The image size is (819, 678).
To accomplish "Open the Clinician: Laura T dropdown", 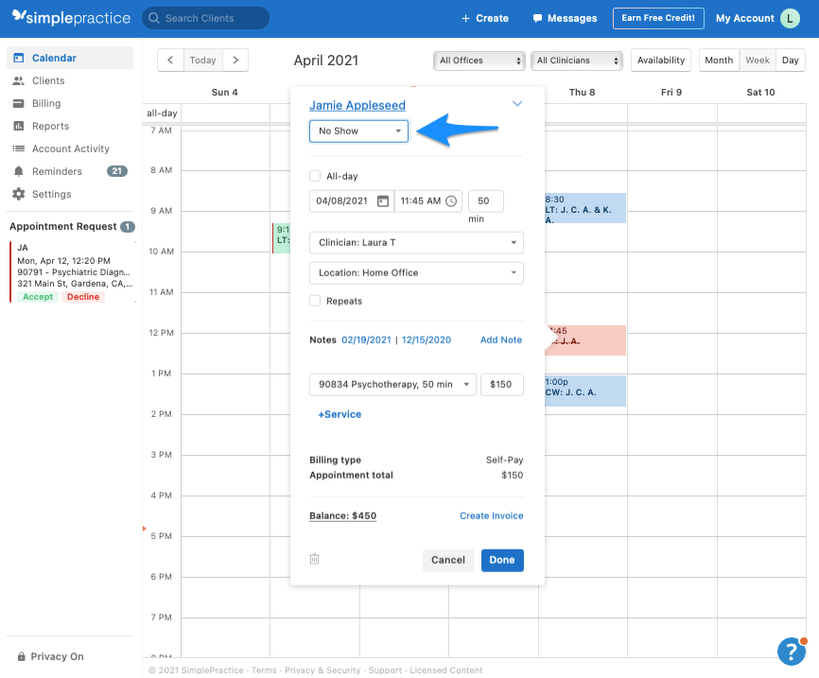I will [416, 242].
